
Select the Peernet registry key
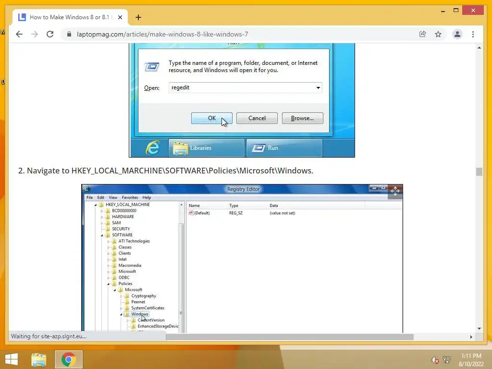pyautogui.click(x=138, y=302)
